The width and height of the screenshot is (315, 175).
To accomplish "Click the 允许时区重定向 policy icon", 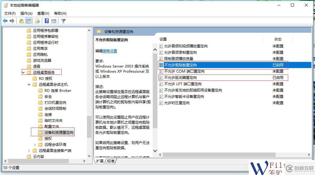I will click(161, 103).
